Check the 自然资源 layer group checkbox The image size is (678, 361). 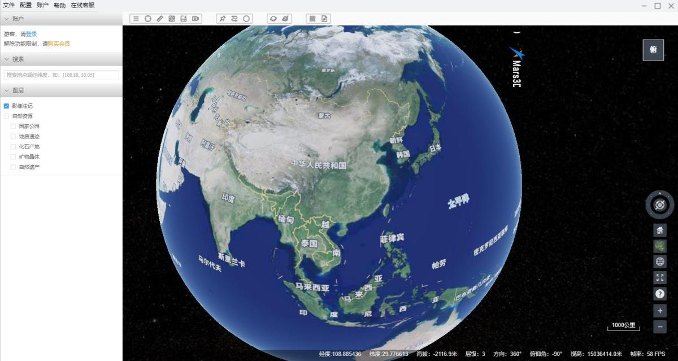[x=6, y=116]
